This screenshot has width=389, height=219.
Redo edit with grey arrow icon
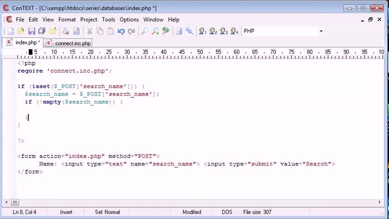(131, 31)
